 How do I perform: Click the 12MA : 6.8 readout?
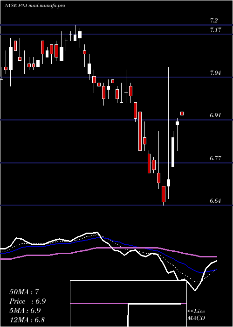pyautogui.click(x=27, y=320)
